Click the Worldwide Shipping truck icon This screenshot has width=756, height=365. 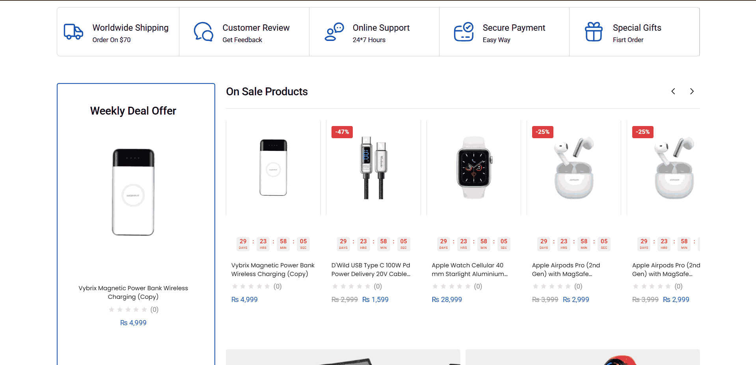(x=73, y=32)
